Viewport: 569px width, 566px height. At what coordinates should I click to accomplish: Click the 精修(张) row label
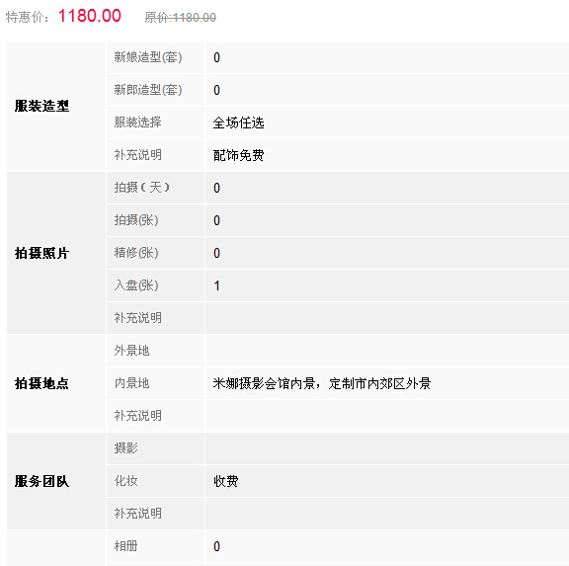tap(136, 253)
